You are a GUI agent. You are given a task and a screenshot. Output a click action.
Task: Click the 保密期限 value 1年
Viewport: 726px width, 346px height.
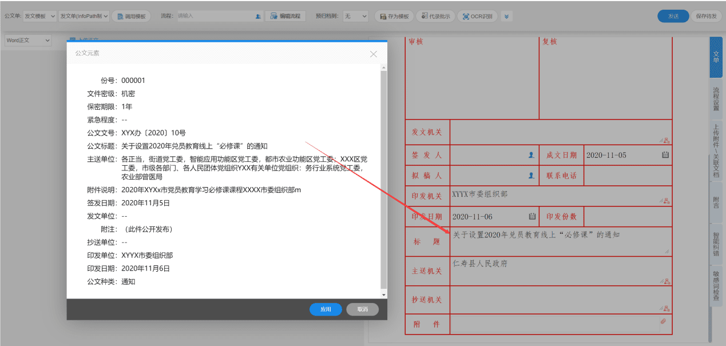point(127,107)
